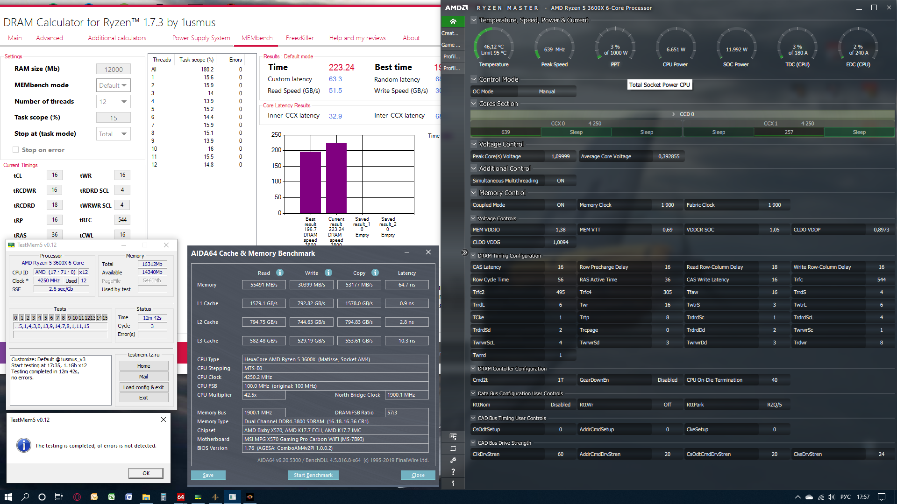Open the Number of threads dropdown
The height and width of the screenshot is (504, 897).
113,102
